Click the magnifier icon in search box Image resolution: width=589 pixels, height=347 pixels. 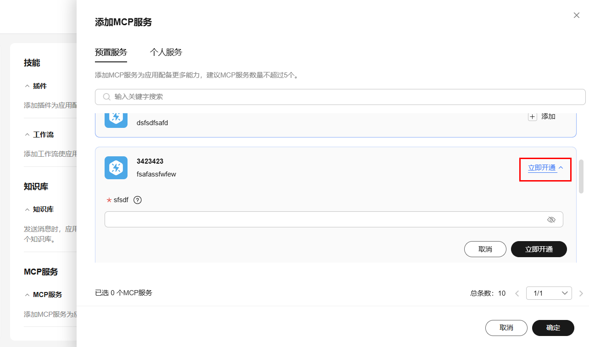(x=107, y=97)
